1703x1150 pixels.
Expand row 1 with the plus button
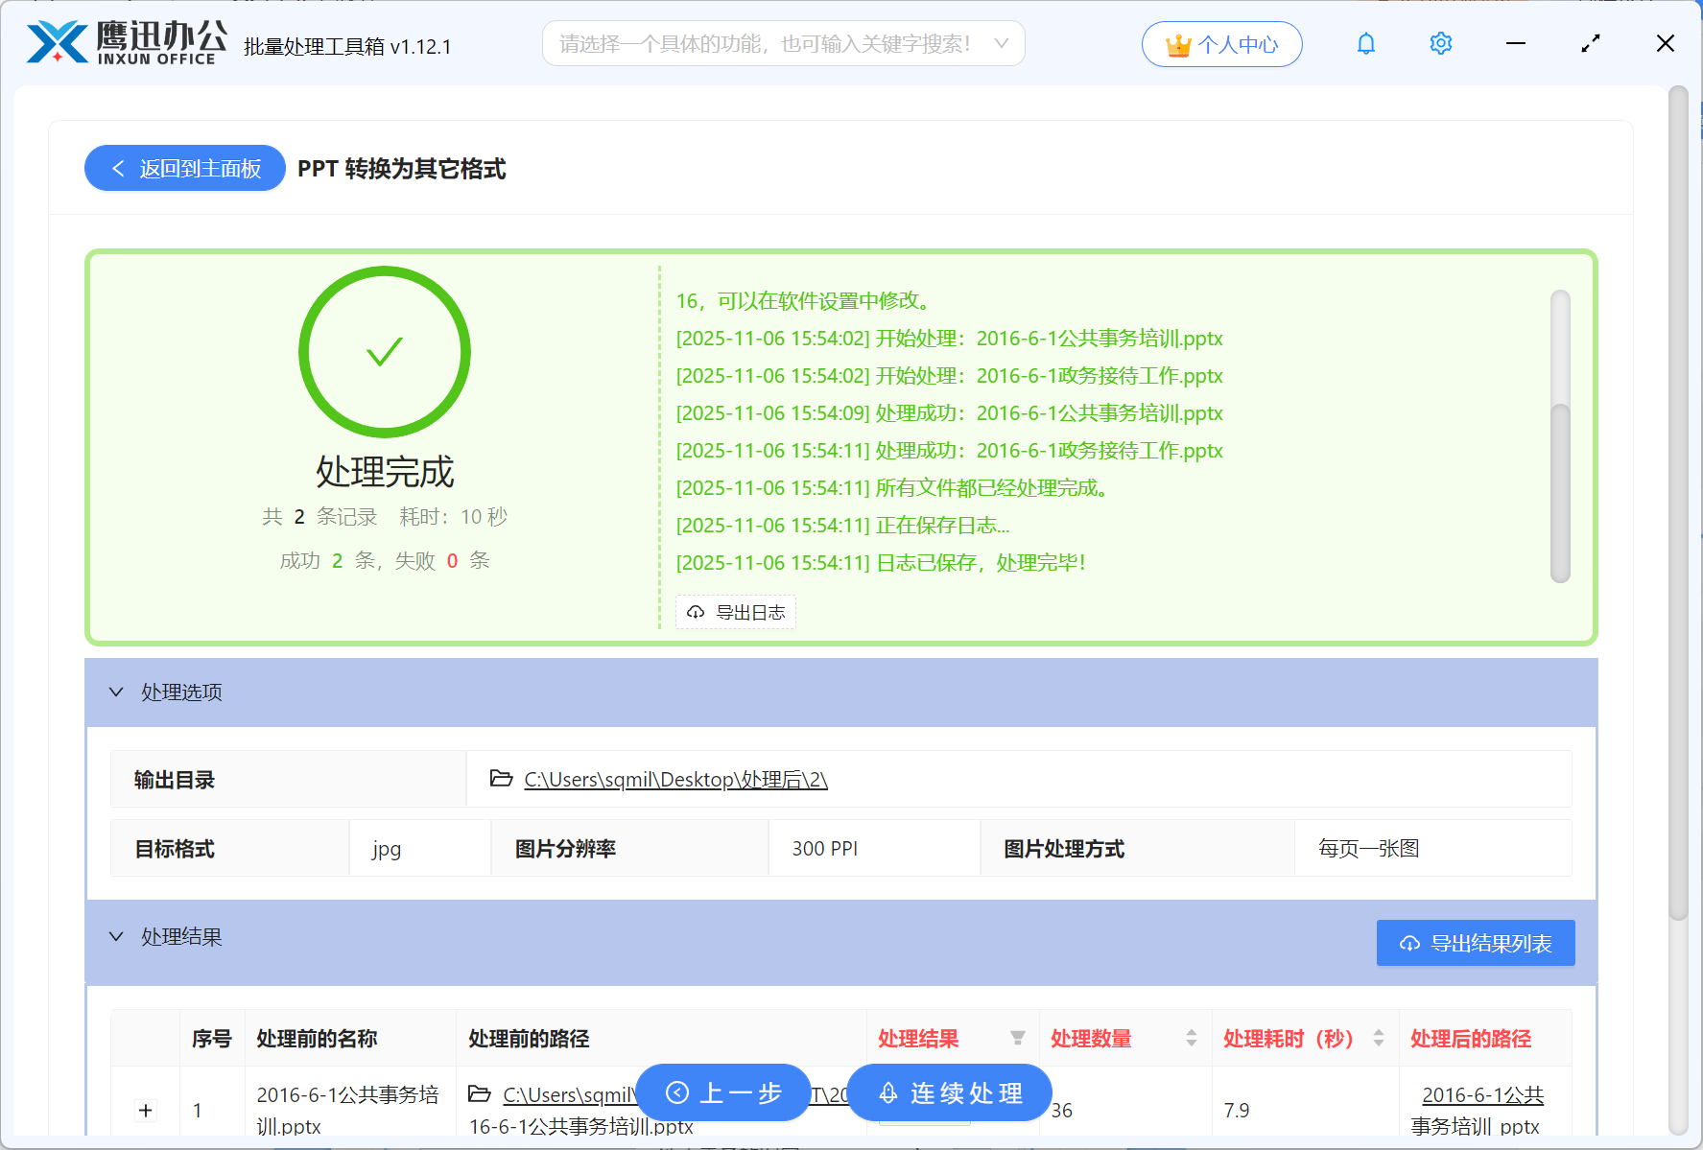(x=145, y=1110)
